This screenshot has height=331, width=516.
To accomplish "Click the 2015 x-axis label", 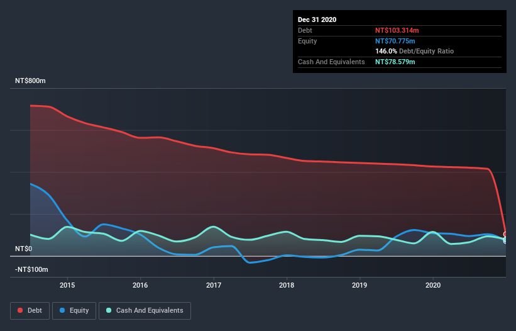I will point(67,285).
